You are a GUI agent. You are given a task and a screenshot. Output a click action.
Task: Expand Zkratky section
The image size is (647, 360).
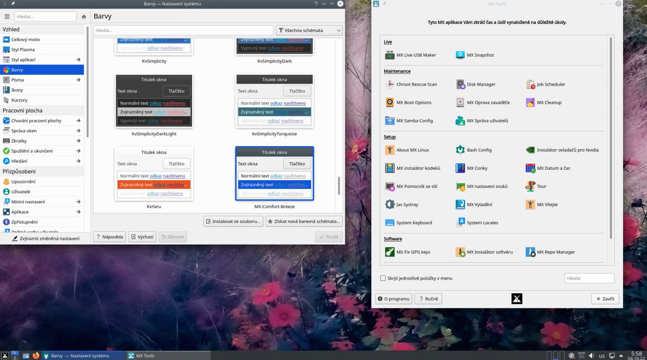(x=78, y=141)
